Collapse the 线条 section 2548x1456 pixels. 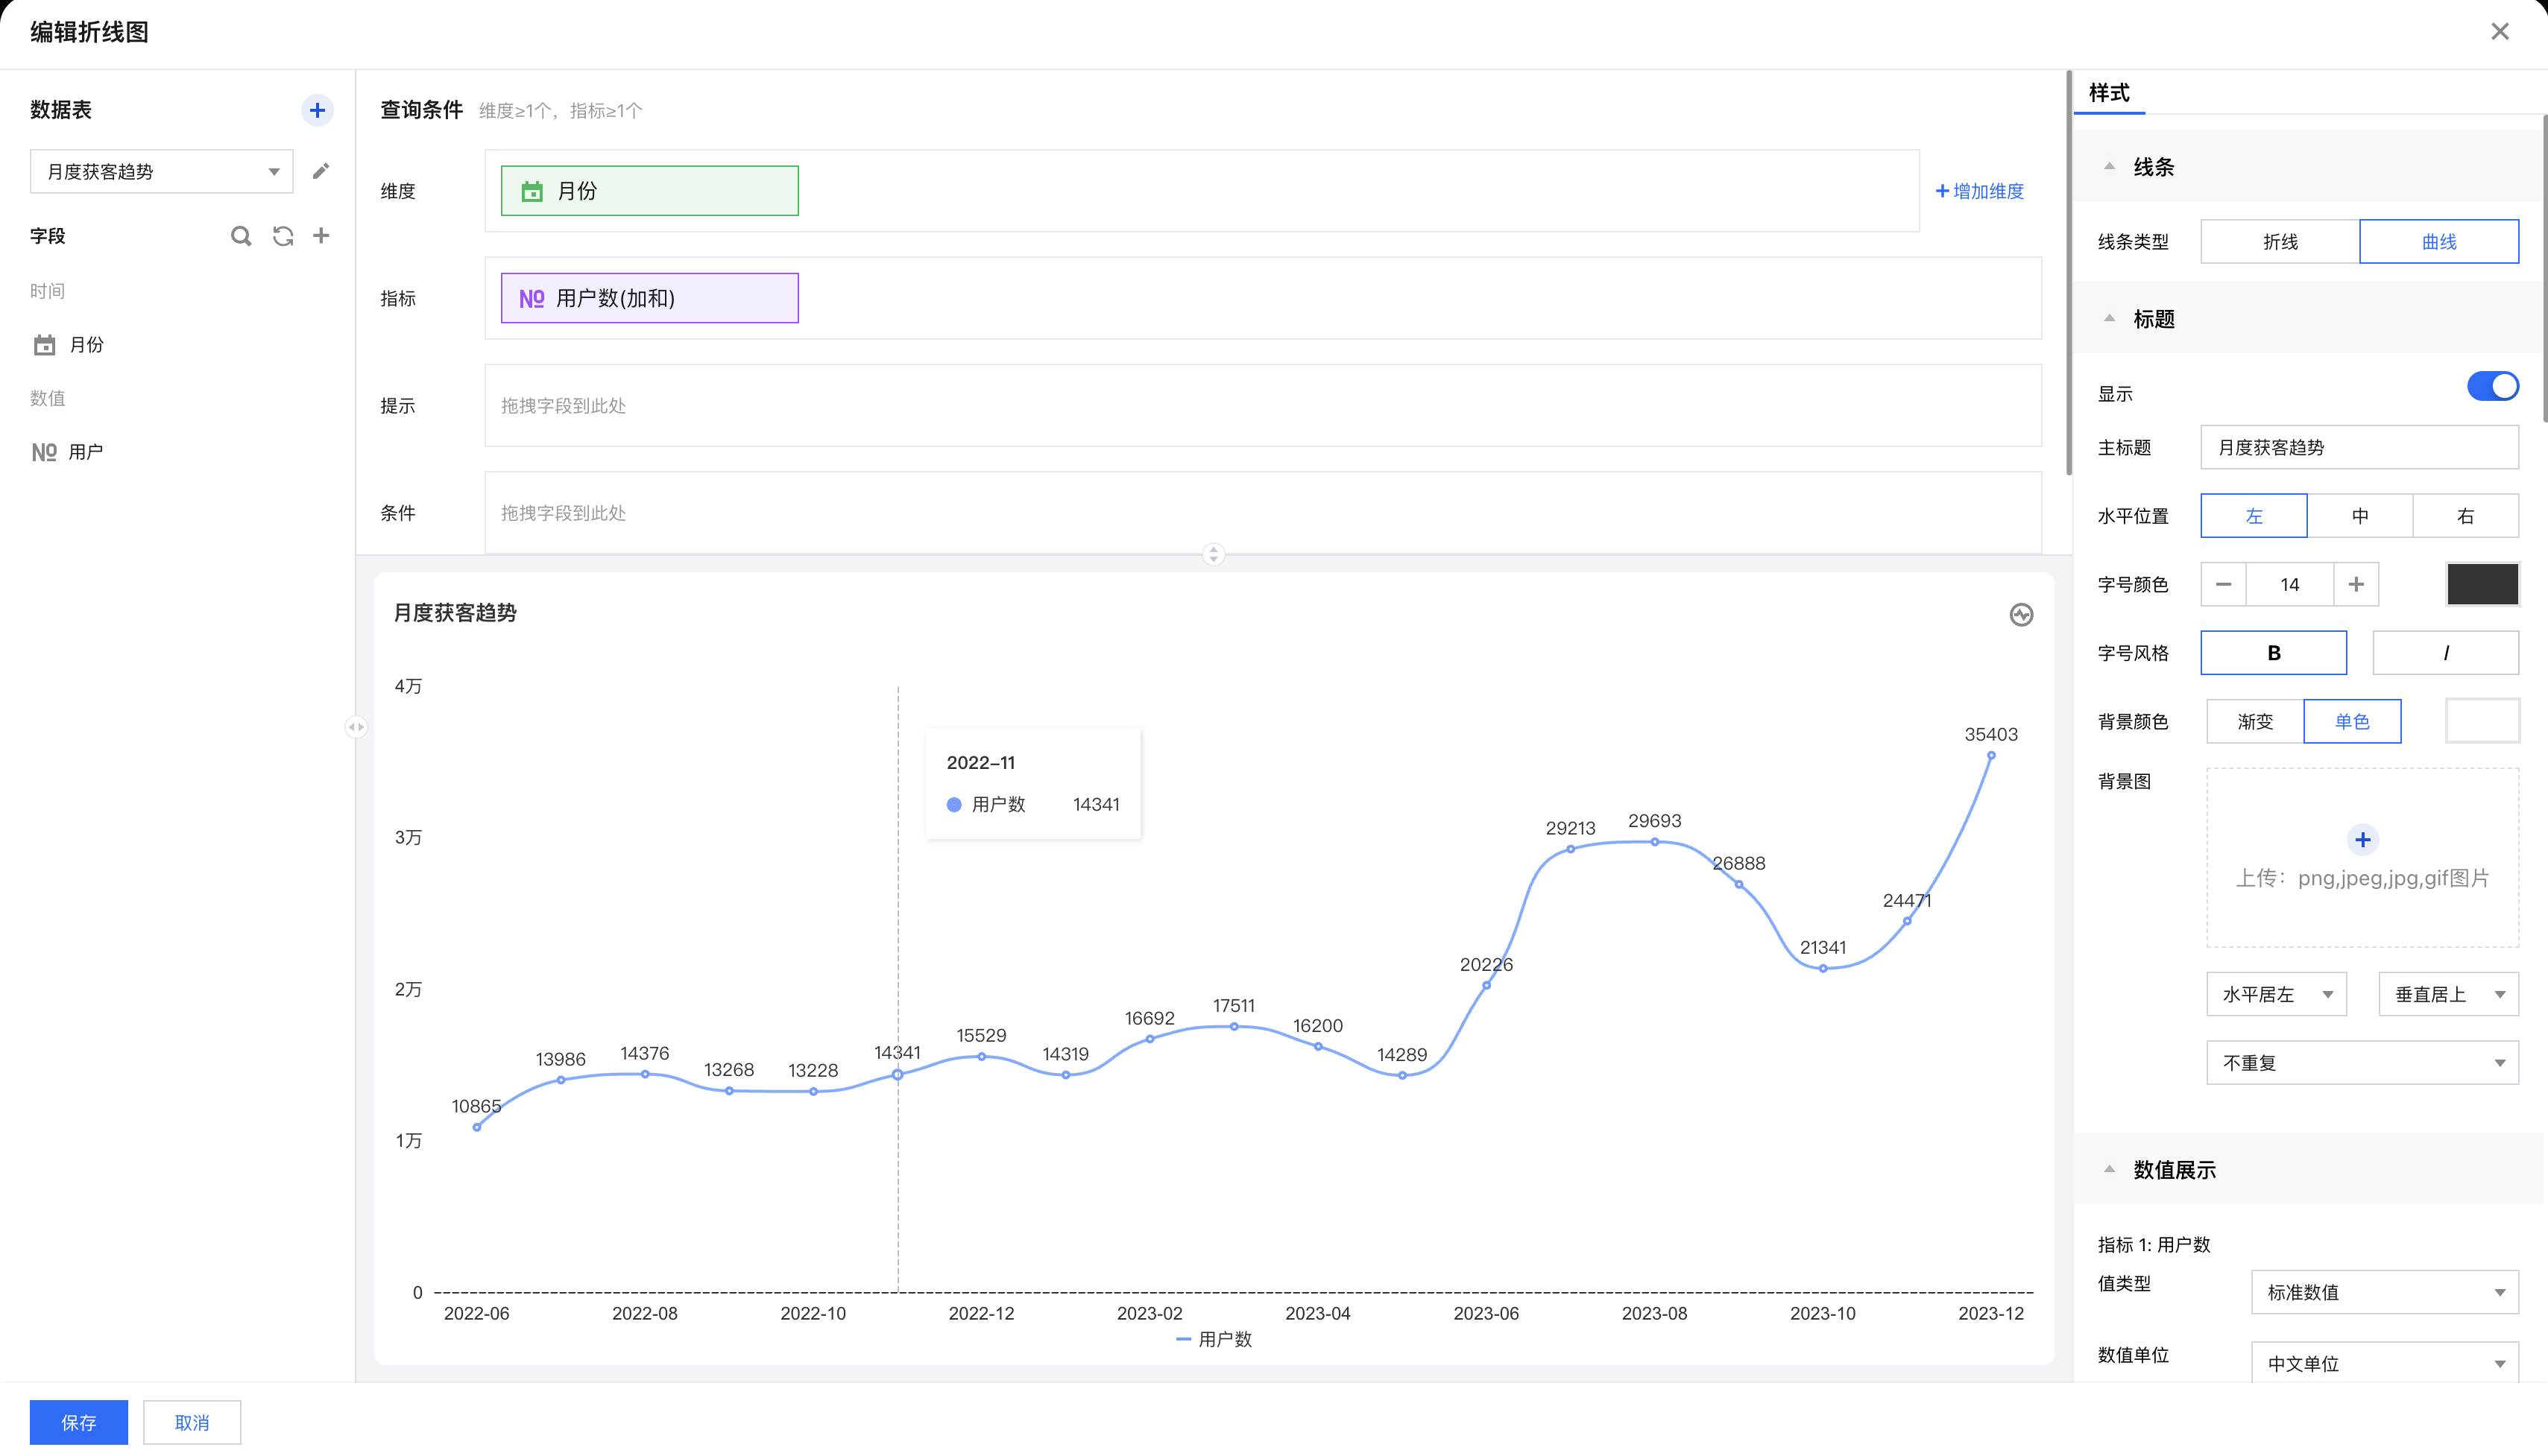tap(2109, 167)
